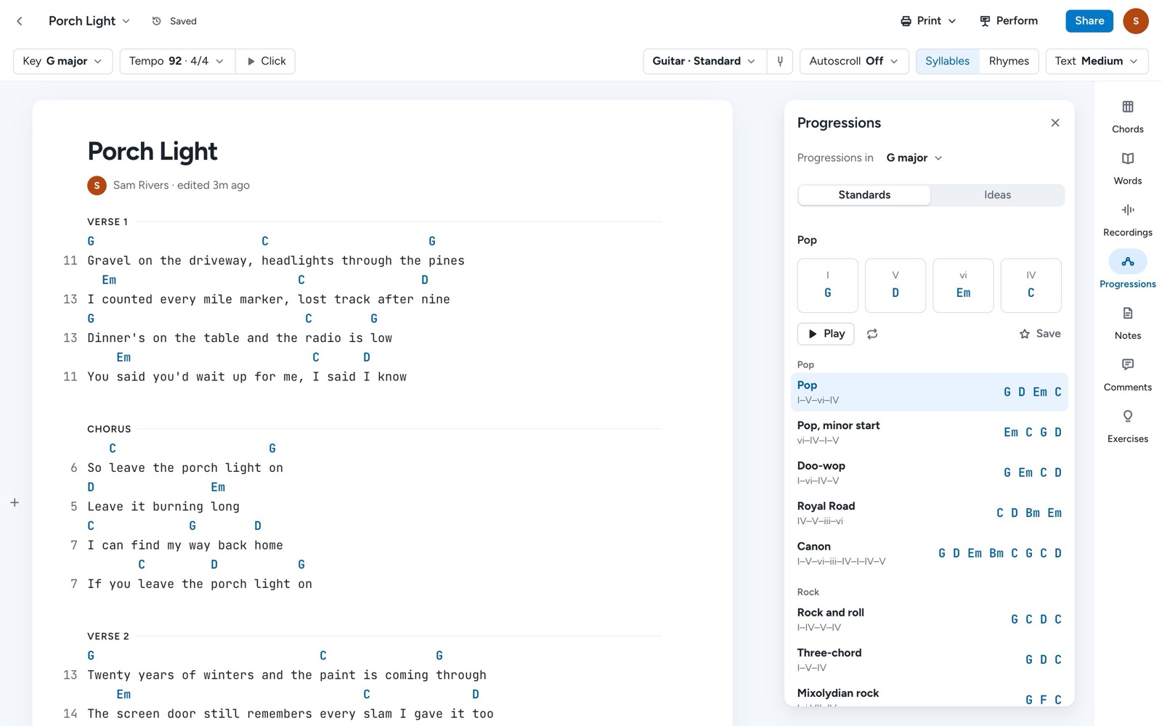The image size is (1162, 726).
Task: Save progression with star icon
Action: pyautogui.click(x=1040, y=334)
